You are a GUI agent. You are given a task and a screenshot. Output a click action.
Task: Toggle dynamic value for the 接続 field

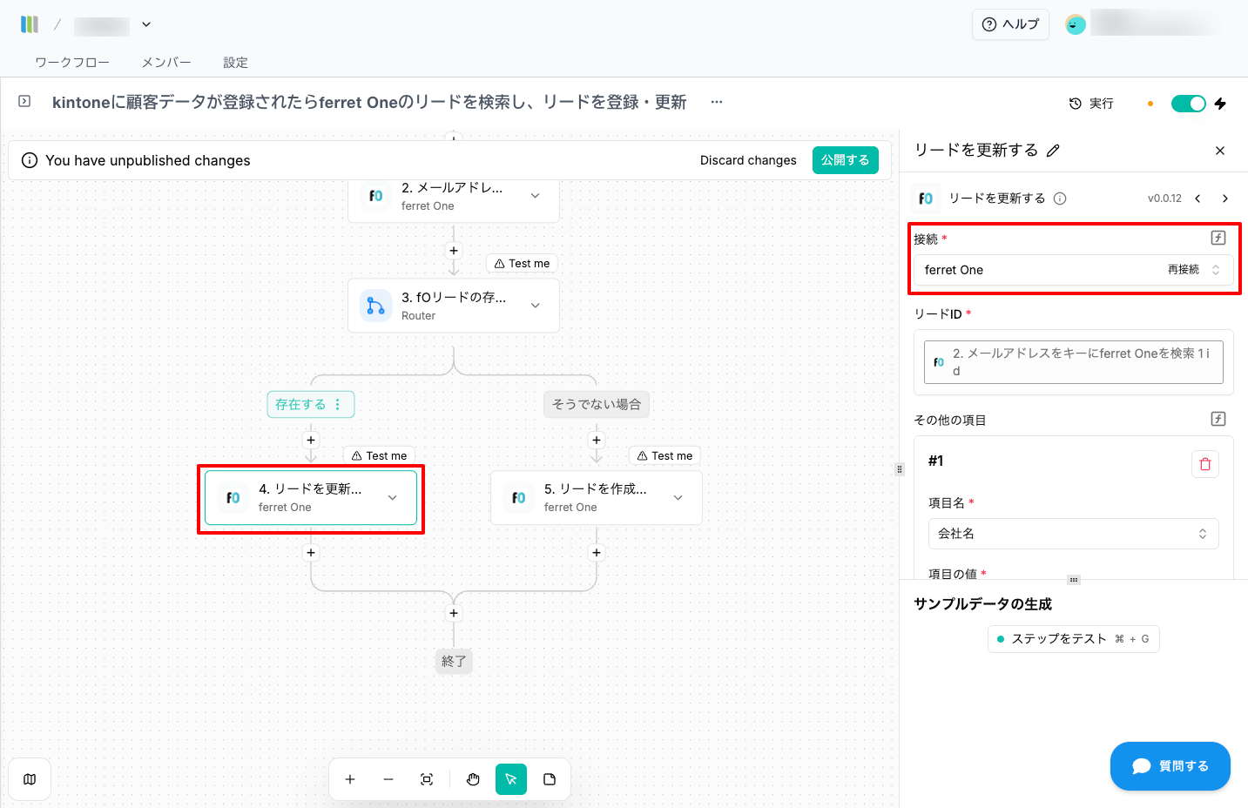(x=1218, y=238)
